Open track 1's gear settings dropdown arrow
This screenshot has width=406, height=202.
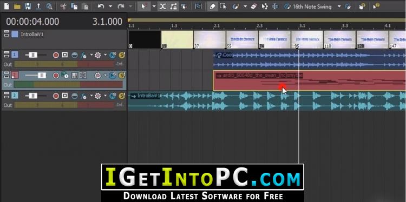(x=105, y=55)
